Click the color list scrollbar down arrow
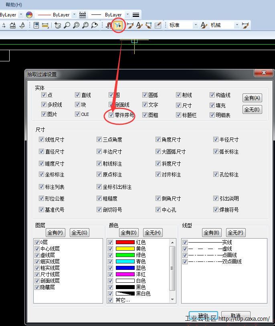The height and width of the screenshot is (326, 275). pyautogui.click(x=173, y=300)
